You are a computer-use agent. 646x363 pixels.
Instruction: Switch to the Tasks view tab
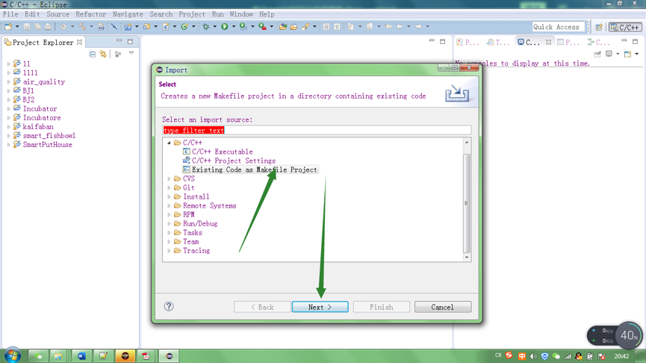point(498,42)
